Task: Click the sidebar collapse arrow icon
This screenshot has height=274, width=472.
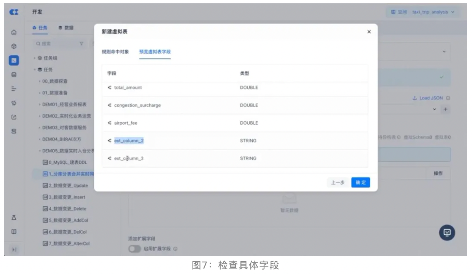Action: 14,250
